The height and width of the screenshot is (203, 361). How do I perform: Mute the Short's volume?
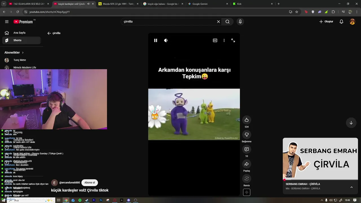[166, 40]
